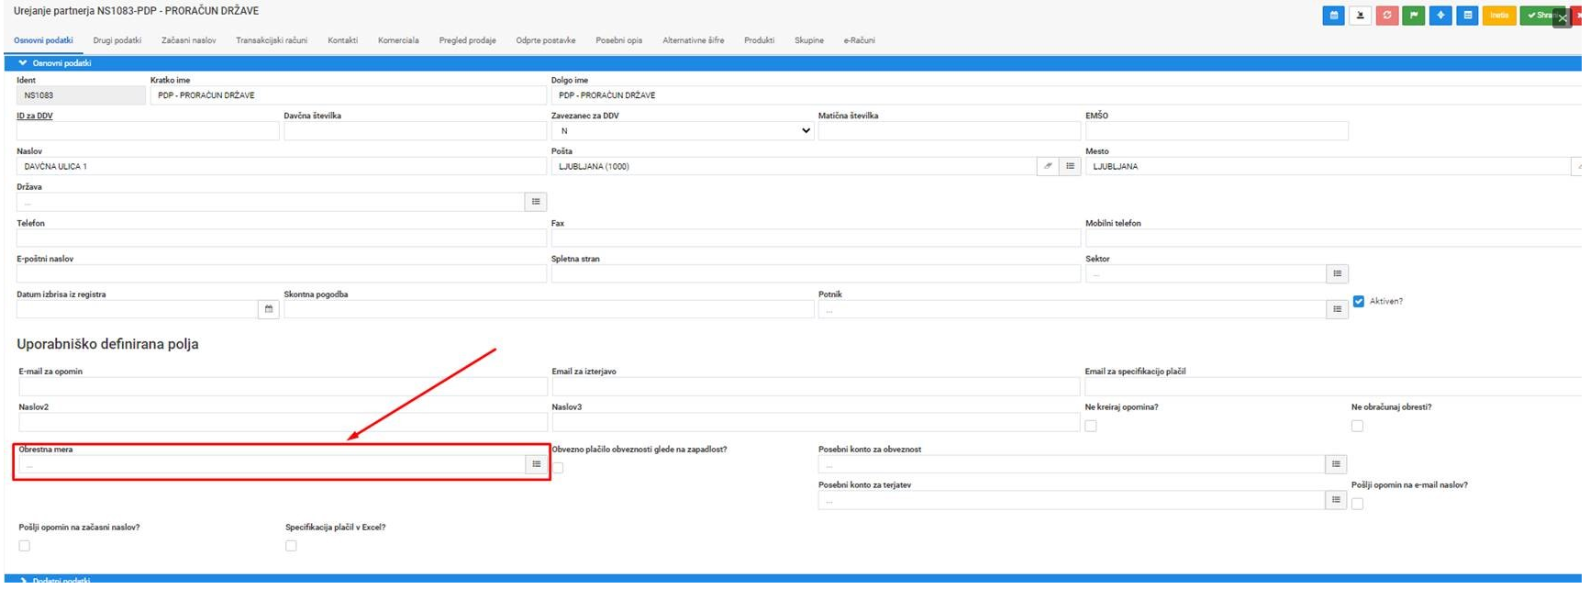
Task: Collapse the Osnovni podatki section header
Action: click(793, 63)
